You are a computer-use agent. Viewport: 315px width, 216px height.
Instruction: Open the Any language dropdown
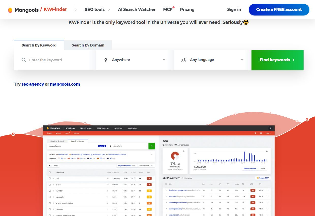pos(213,60)
